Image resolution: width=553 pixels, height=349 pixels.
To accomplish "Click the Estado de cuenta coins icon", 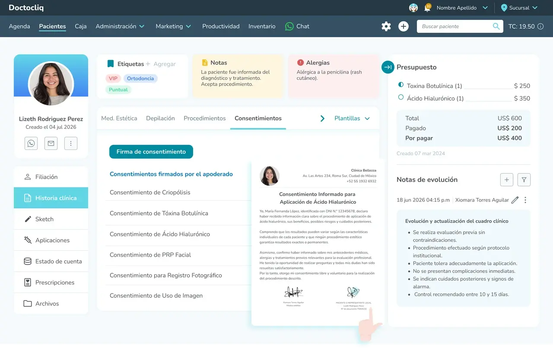I will [28, 261].
